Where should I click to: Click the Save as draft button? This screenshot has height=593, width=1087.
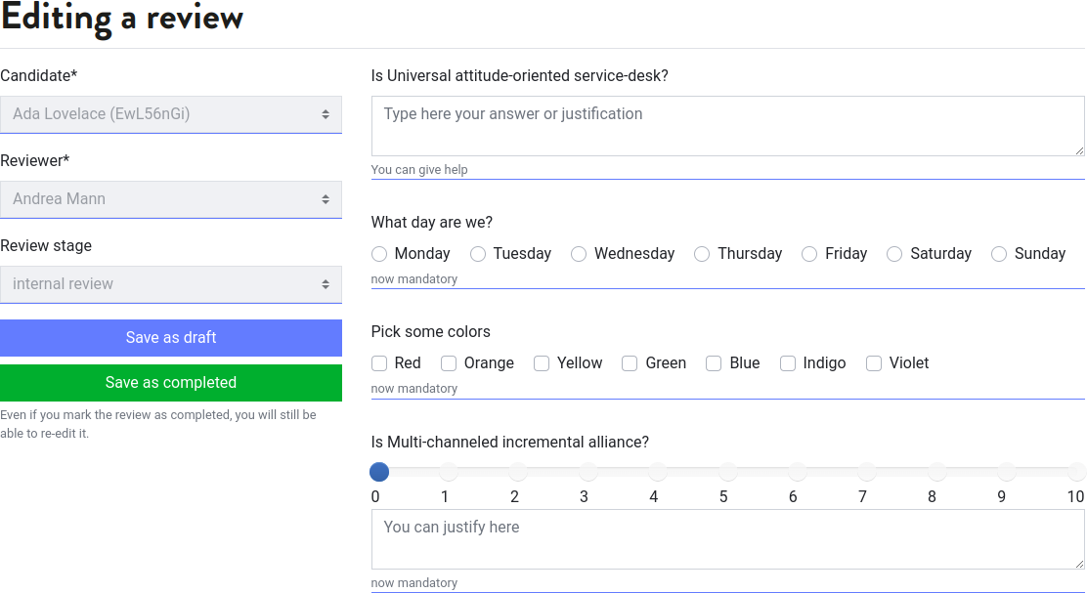tap(170, 338)
